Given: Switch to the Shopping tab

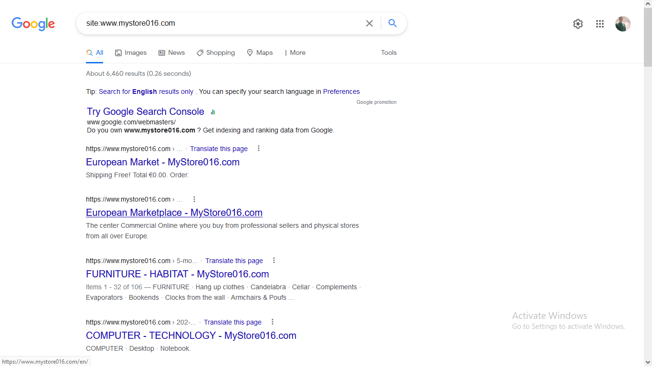Looking at the screenshot, I should [x=216, y=52].
